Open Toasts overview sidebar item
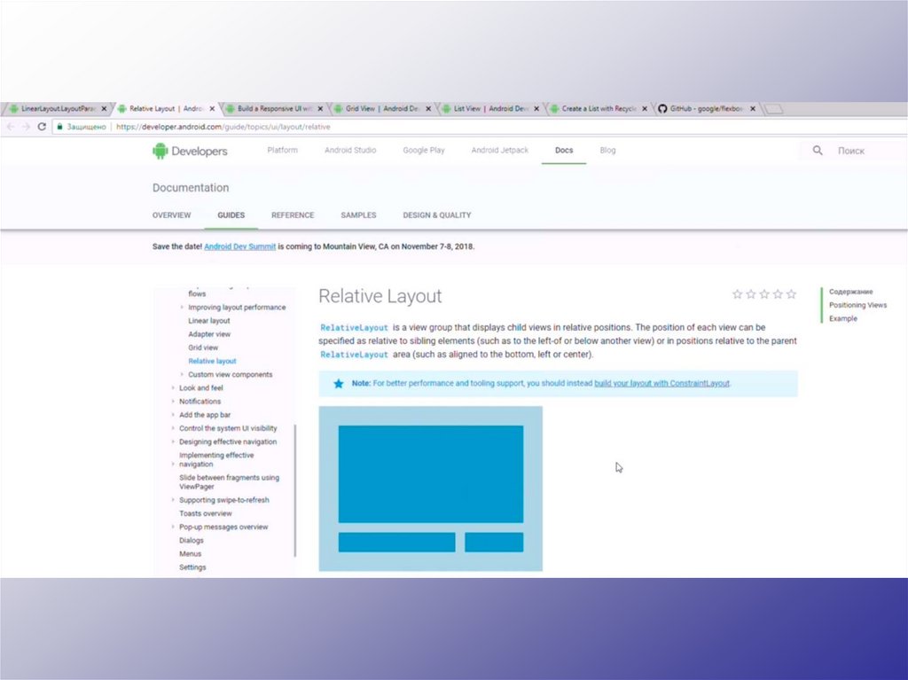The height and width of the screenshot is (680, 908). pyautogui.click(x=205, y=513)
